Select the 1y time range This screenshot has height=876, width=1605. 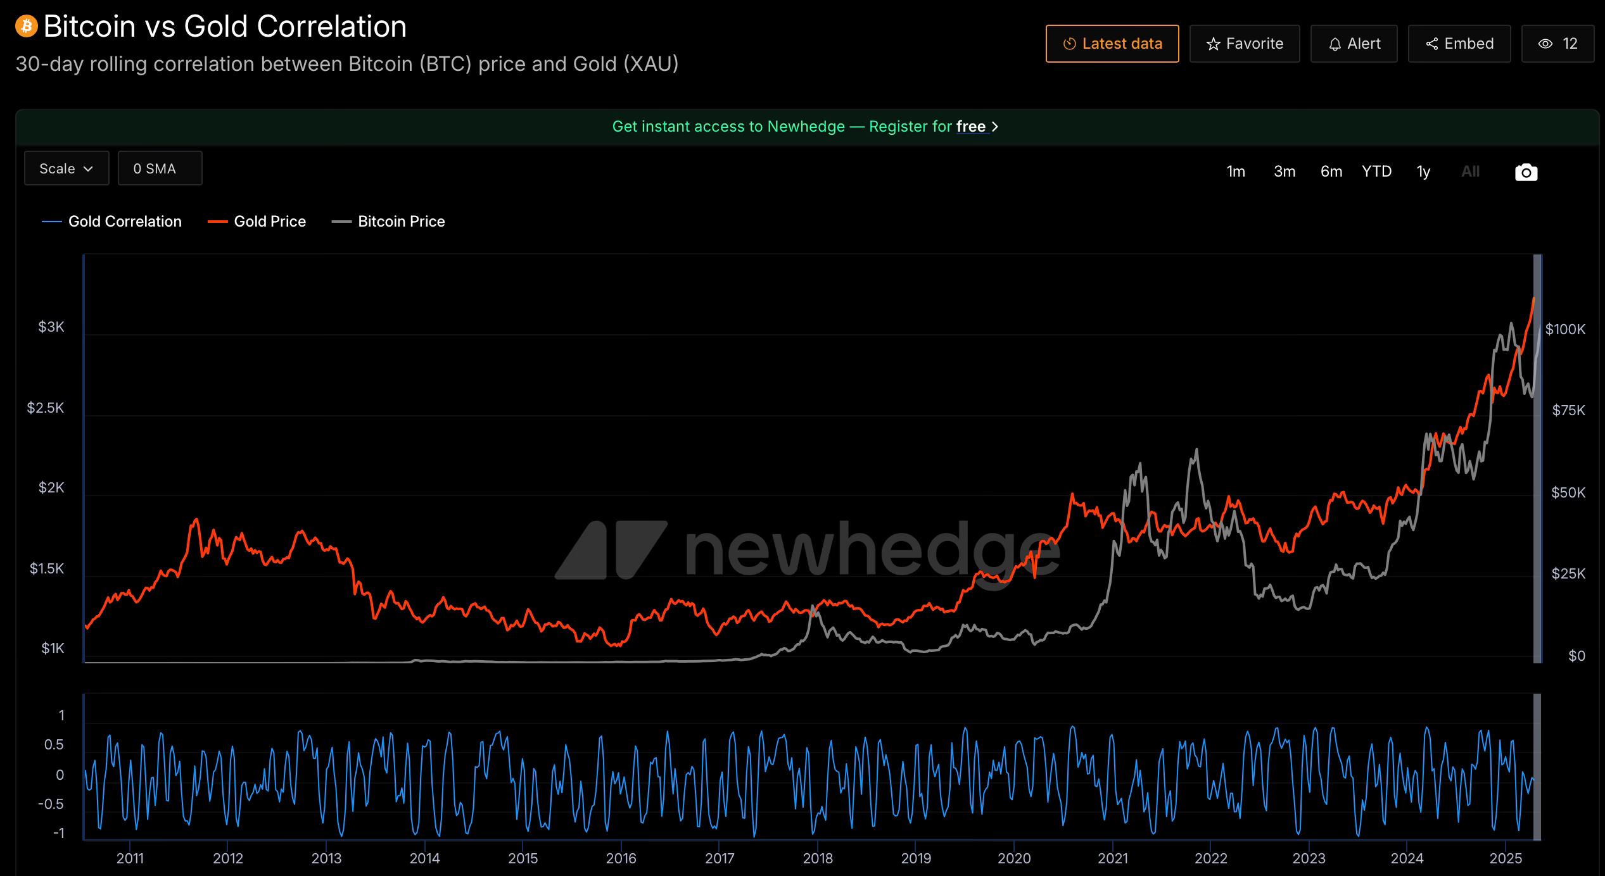1423,172
